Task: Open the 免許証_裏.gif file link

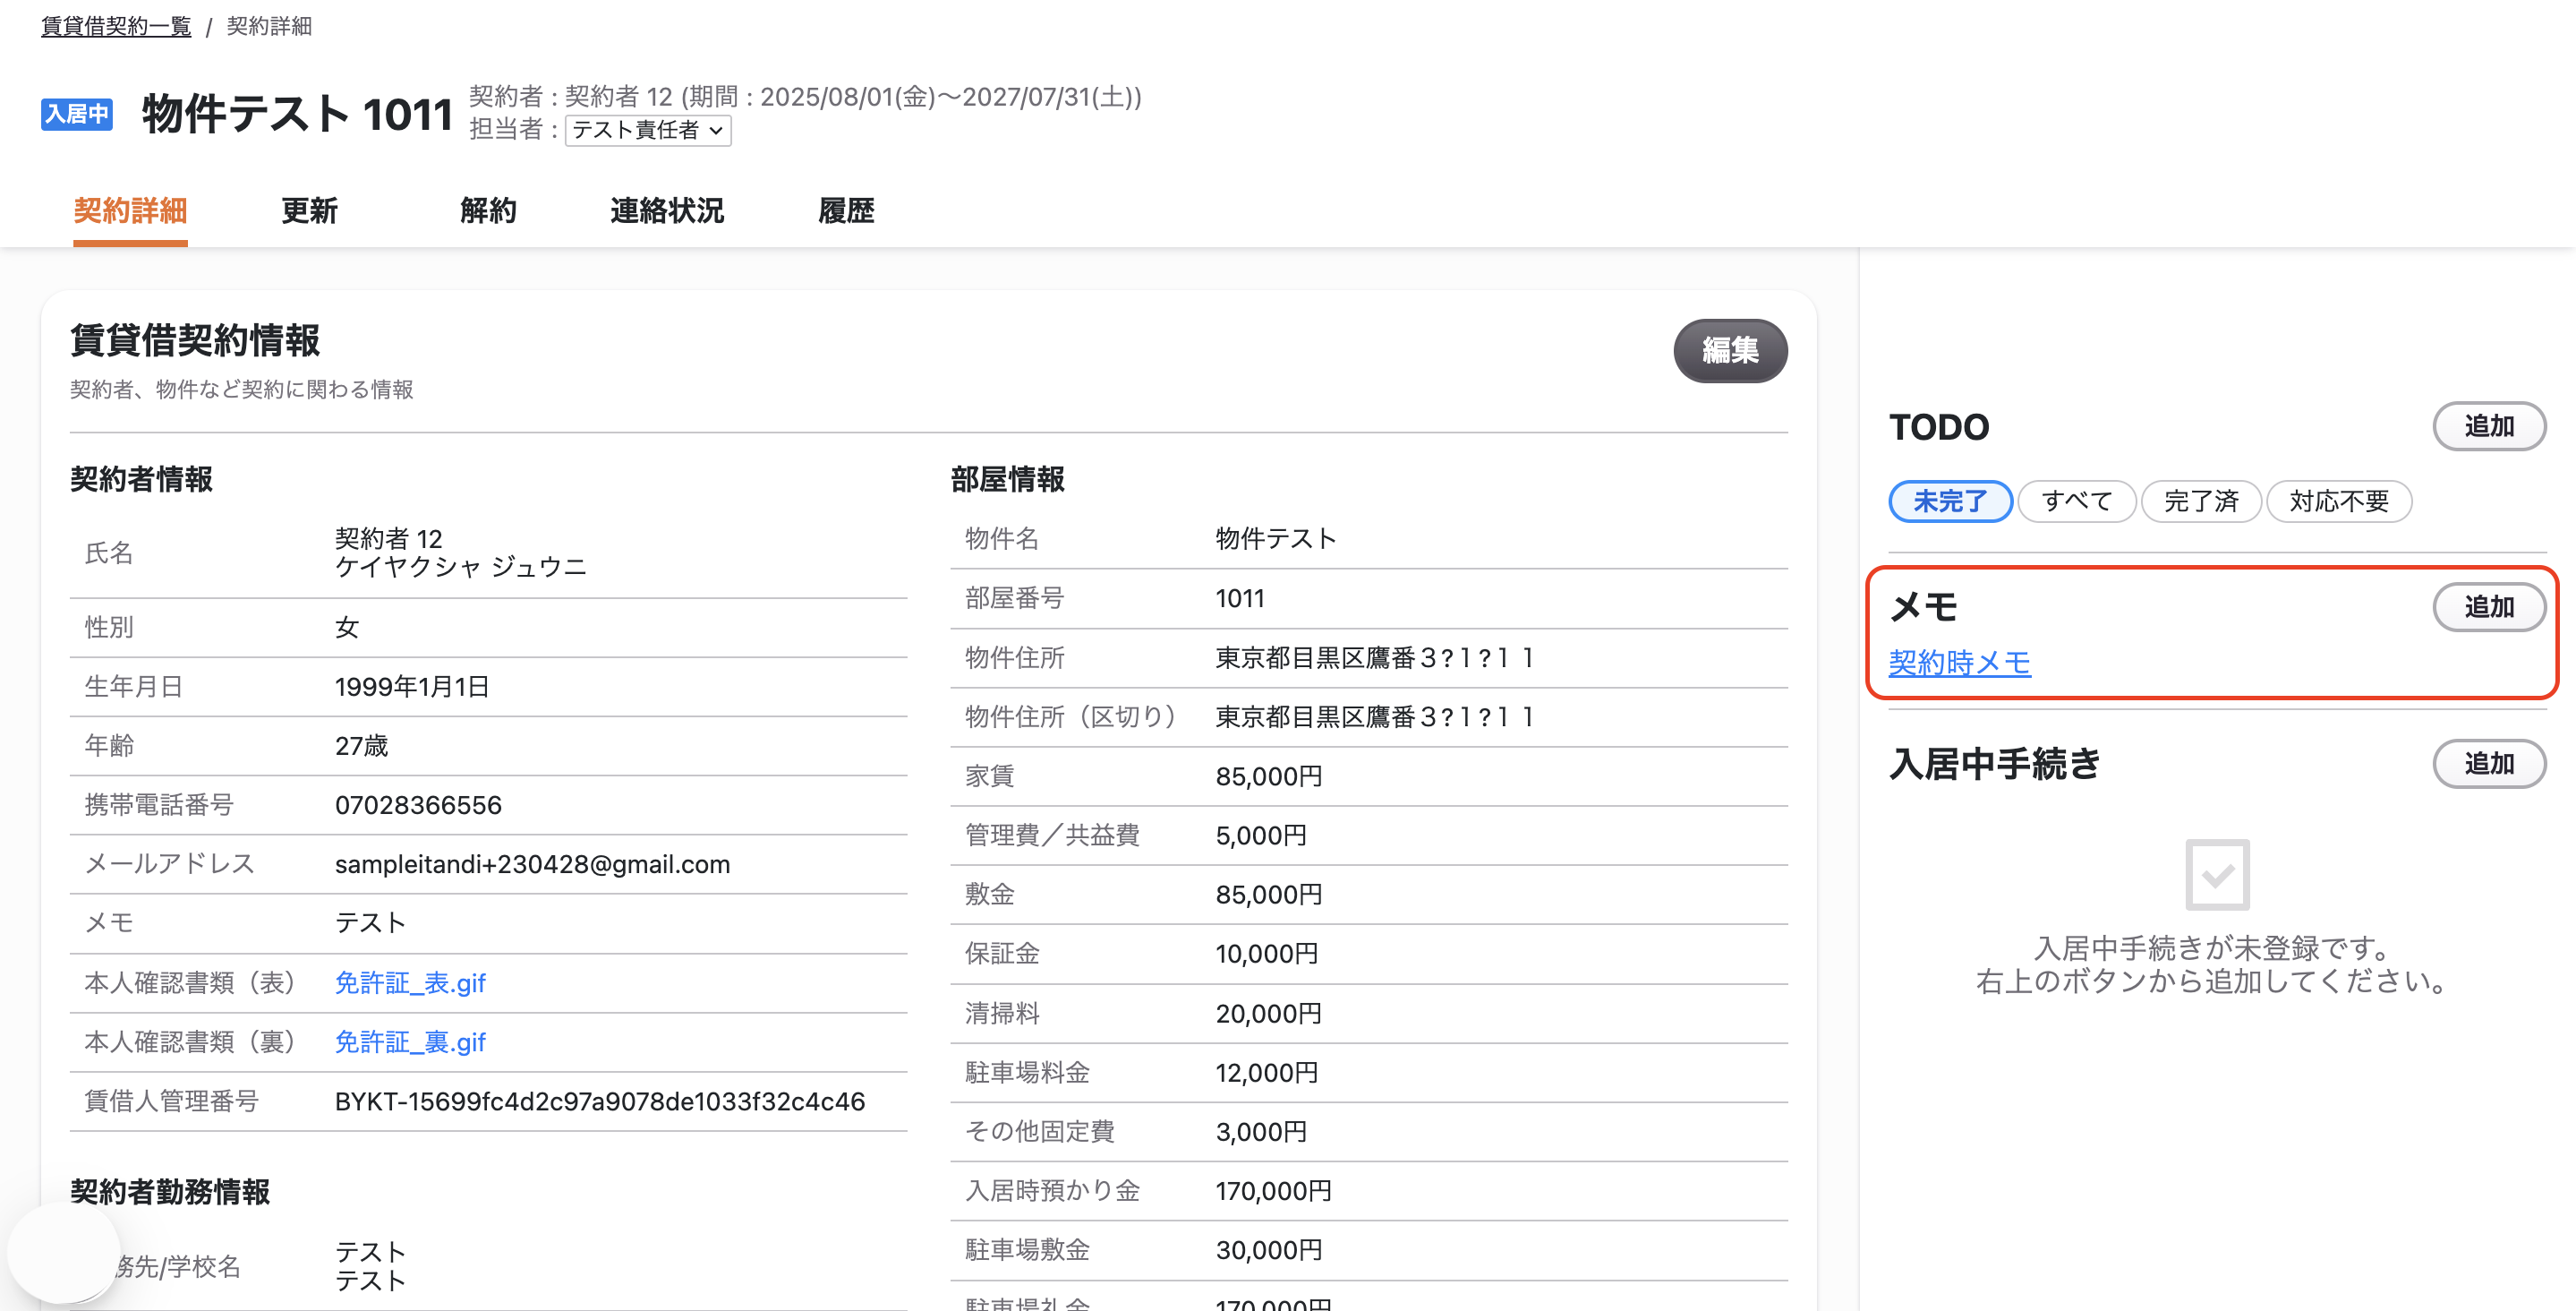Action: 410,1041
